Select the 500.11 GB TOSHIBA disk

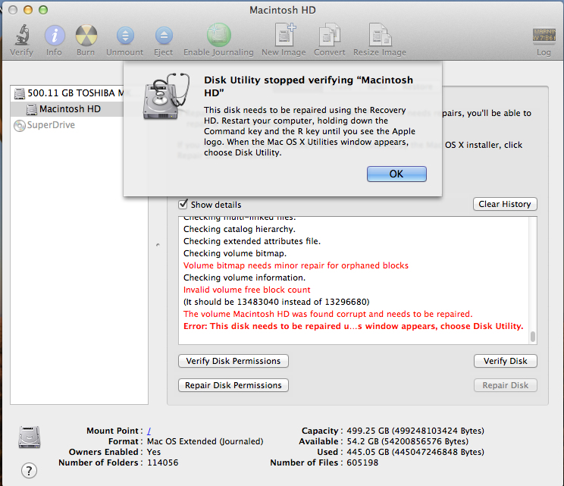coord(68,93)
